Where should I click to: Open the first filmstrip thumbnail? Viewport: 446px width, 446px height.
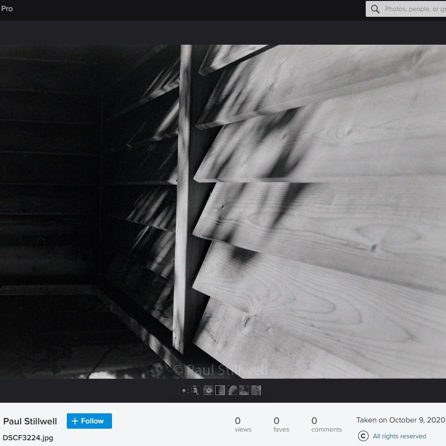(x=184, y=390)
